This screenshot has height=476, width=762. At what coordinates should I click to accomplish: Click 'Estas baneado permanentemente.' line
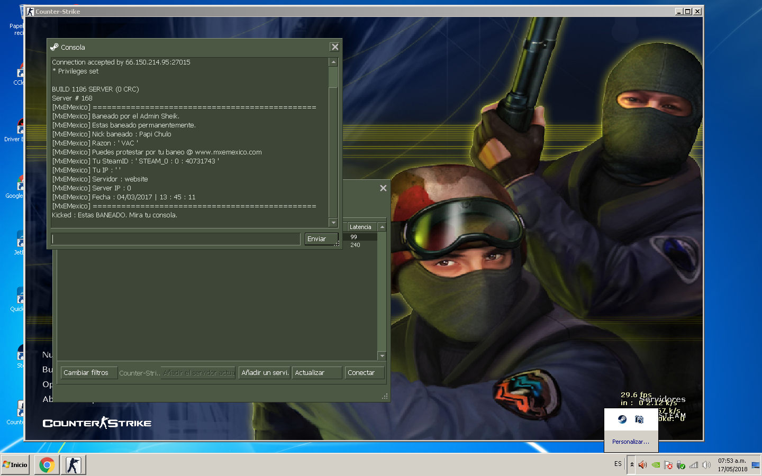(x=124, y=125)
